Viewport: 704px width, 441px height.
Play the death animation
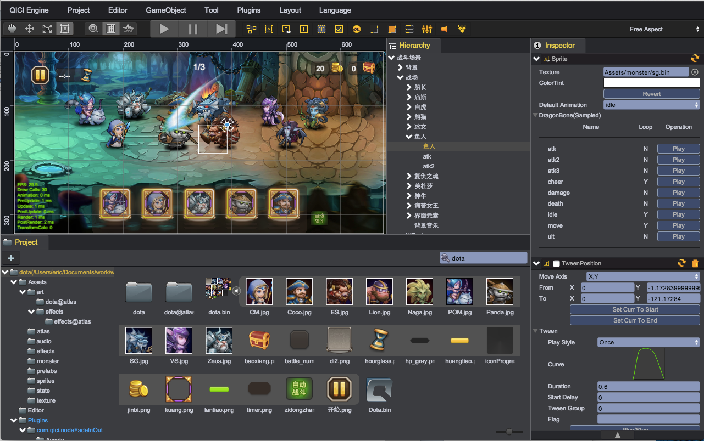pos(679,203)
